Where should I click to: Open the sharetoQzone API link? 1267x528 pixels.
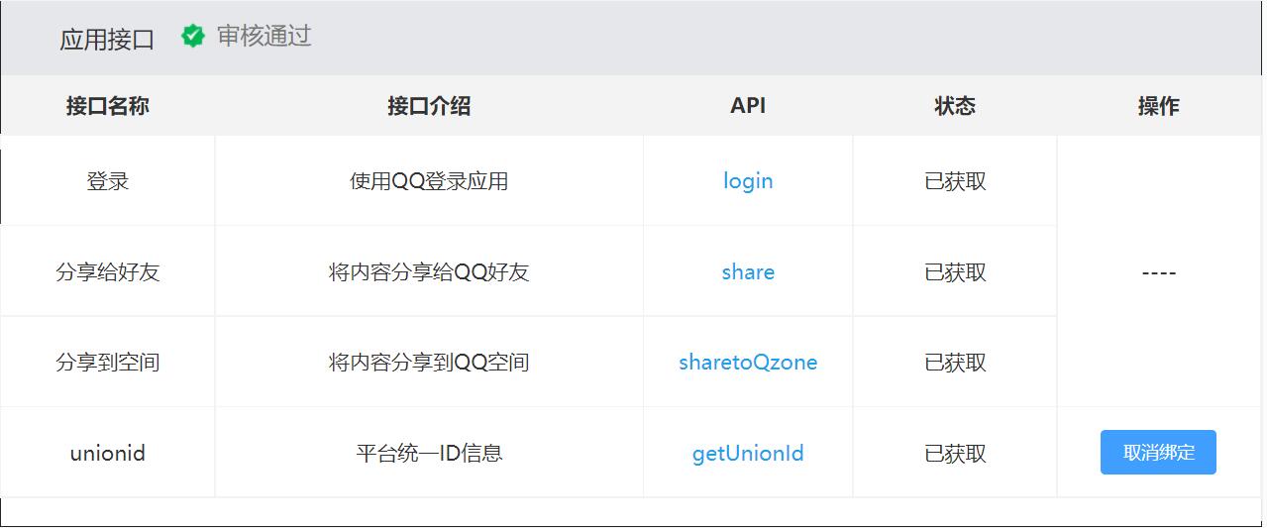pyautogui.click(x=748, y=363)
